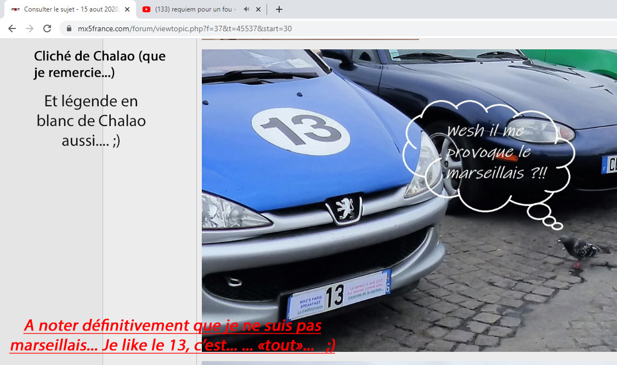
Task: Open a new tab with the plus button
Action: [279, 9]
